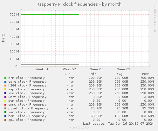Click the emmc clock Max value 250.00M
This screenshot has width=158, height=131.
(147, 105)
